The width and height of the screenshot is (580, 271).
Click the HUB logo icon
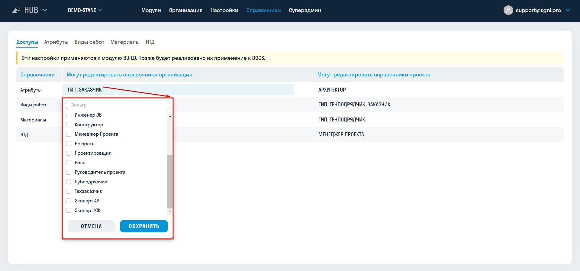(x=16, y=10)
